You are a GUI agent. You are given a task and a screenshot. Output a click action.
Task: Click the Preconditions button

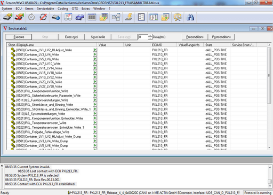coord(195,37)
